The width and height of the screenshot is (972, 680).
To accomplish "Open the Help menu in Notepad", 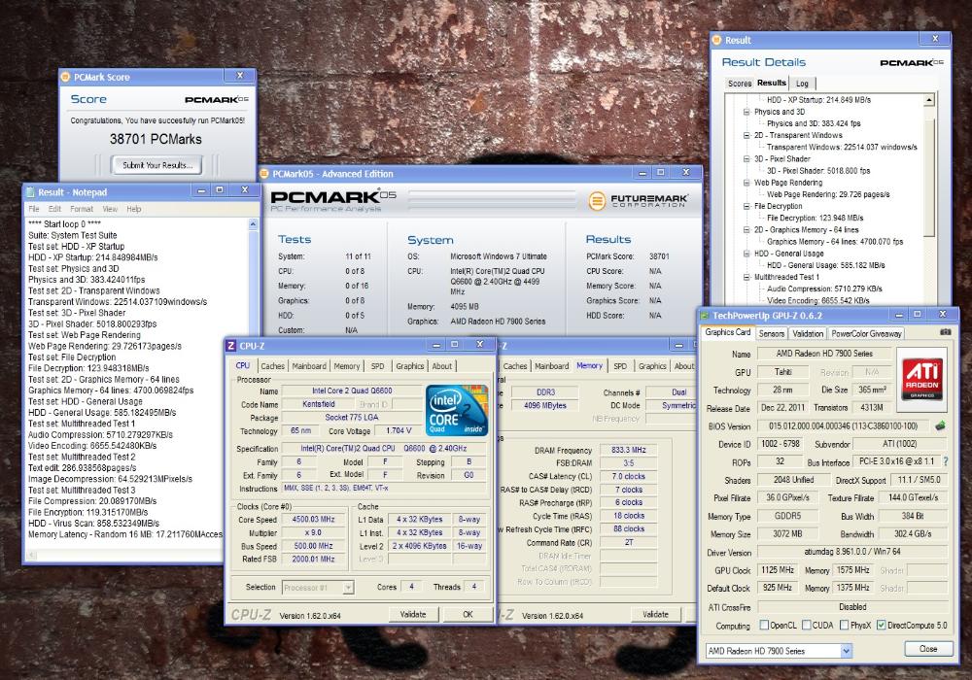I will (134, 209).
